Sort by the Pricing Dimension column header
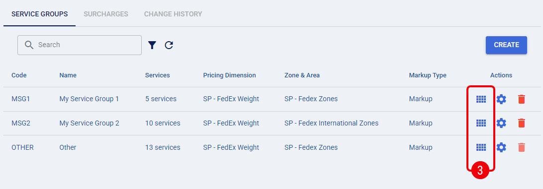543x189 pixels. pyautogui.click(x=230, y=75)
